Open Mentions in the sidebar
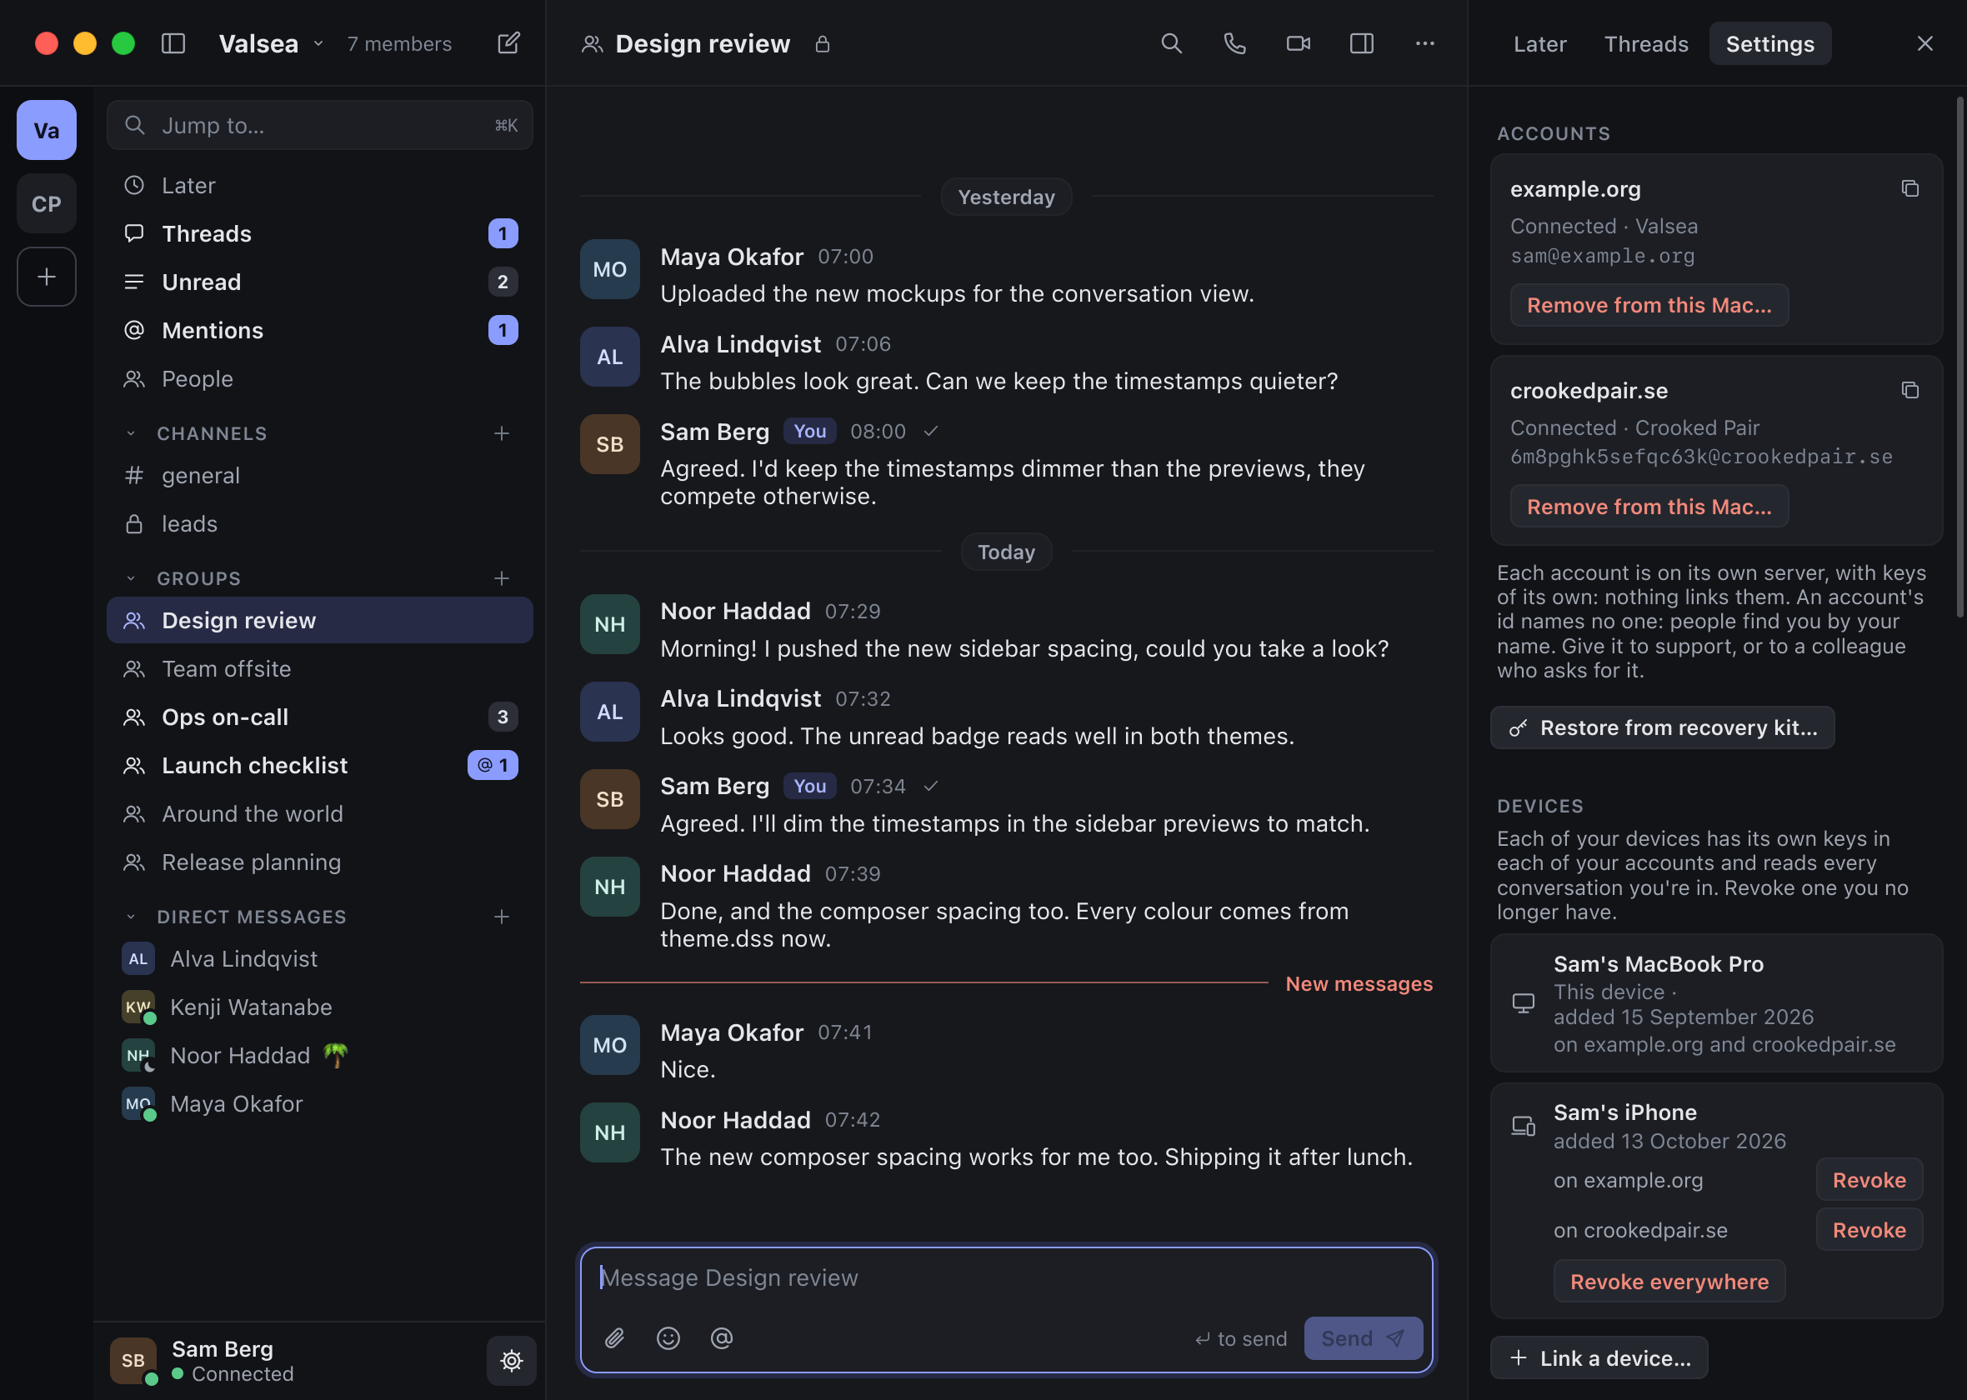The height and width of the screenshot is (1400, 1967). 320,330
